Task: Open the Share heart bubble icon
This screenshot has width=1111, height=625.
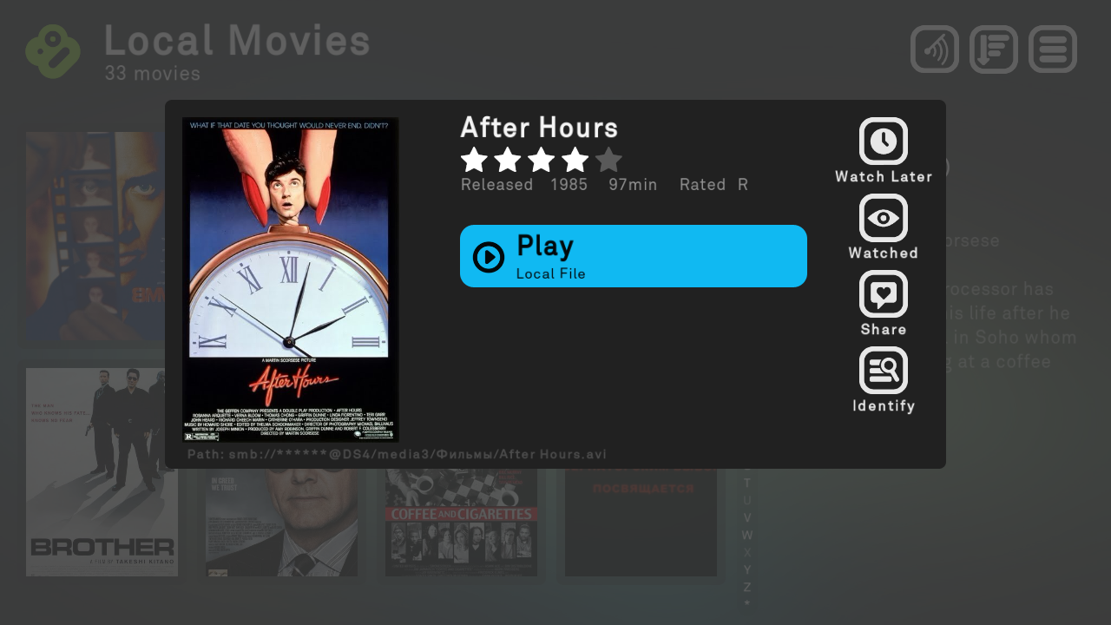Action: [884, 293]
